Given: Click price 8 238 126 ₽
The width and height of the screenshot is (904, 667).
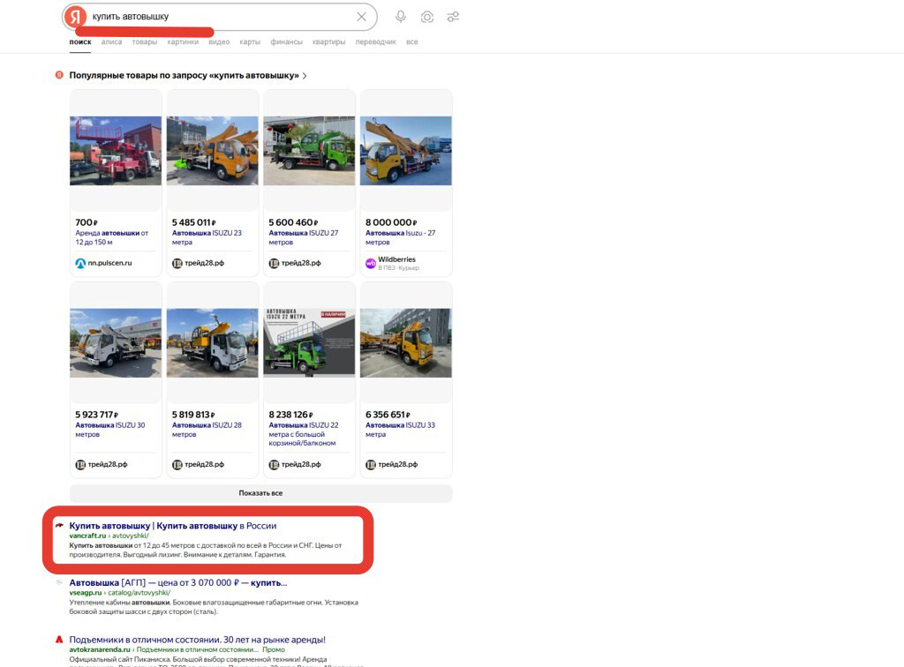Looking at the screenshot, I should click(290, 415).
